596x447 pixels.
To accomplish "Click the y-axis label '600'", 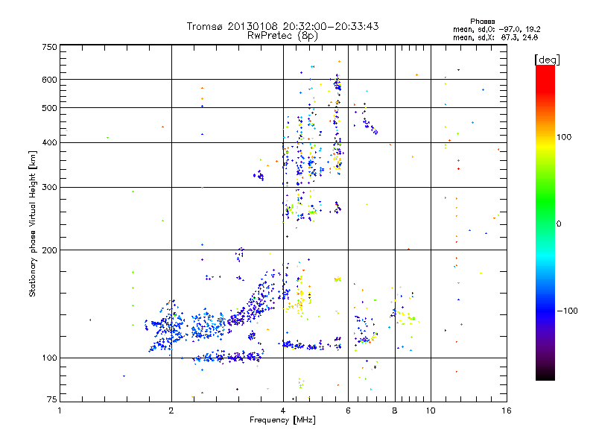I will pyautogui.click(x=49, y=80).
